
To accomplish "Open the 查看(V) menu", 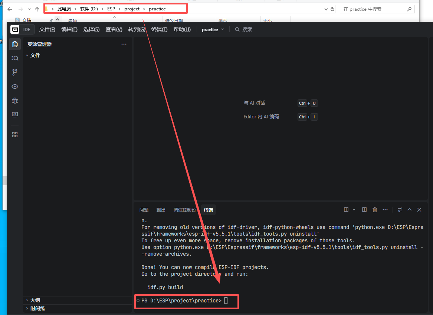I will [x=114, y=30].
